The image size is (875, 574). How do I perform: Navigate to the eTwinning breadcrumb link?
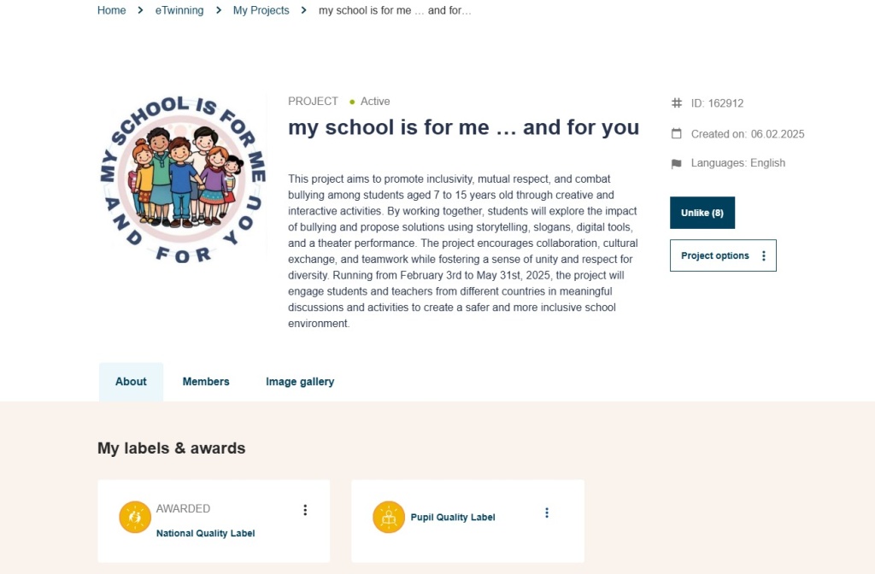tap(179, 10)
